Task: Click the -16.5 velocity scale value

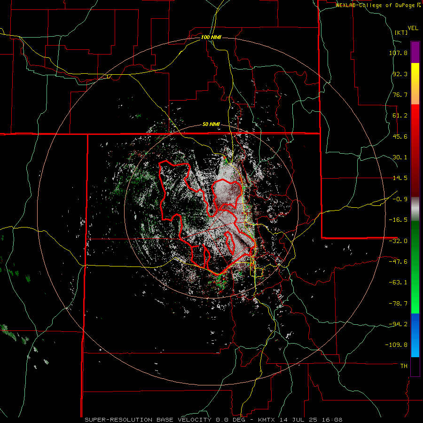Action: (398, 220)
